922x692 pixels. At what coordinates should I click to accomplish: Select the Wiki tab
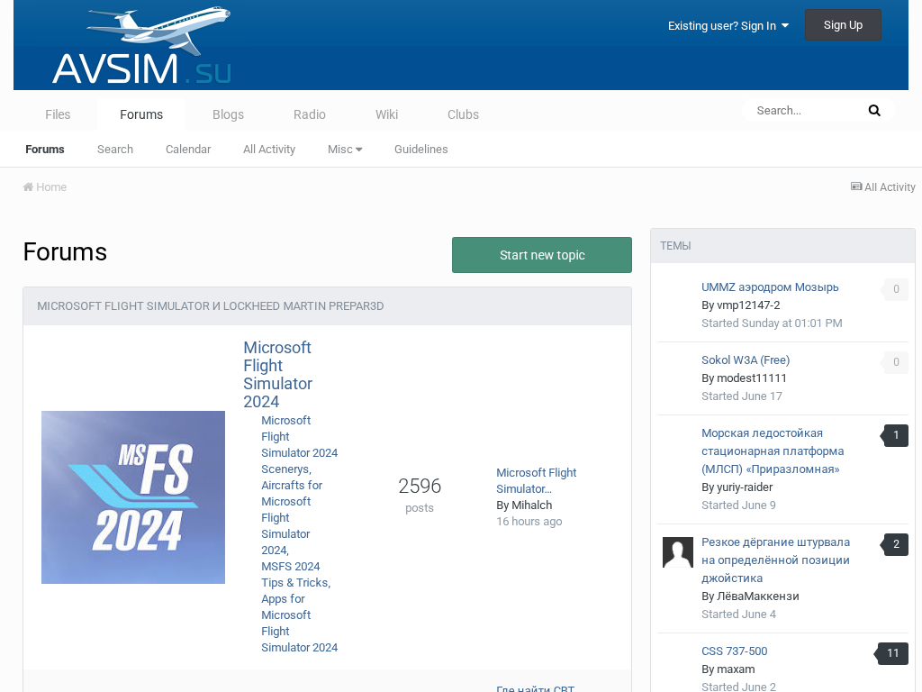(386, 114)
